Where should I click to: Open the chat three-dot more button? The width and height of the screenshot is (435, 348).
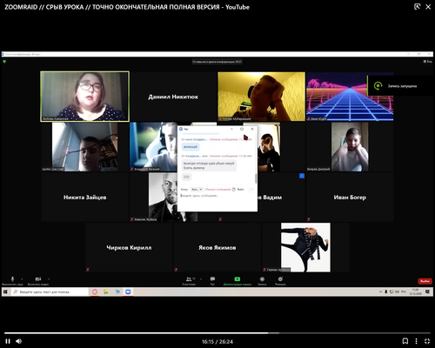pyautogui.click(x=251, y=190)
